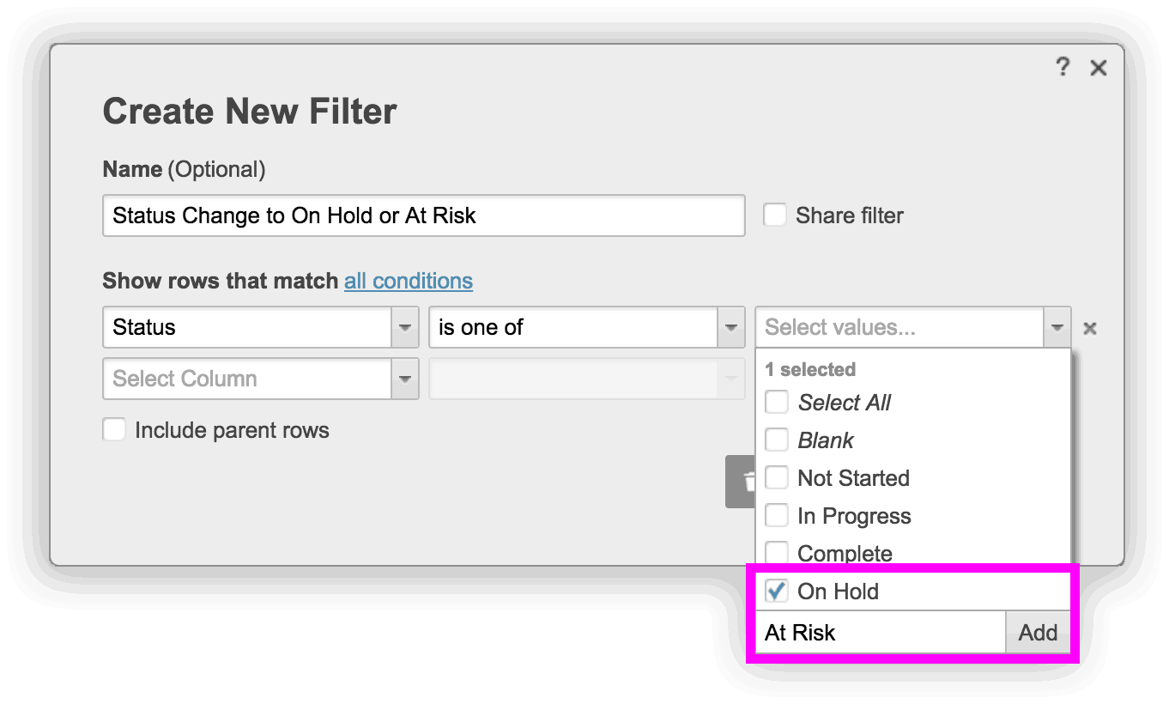Check the Blank value option
The height and width of the screenshot is (704, 1169).
tap(777, 440)
